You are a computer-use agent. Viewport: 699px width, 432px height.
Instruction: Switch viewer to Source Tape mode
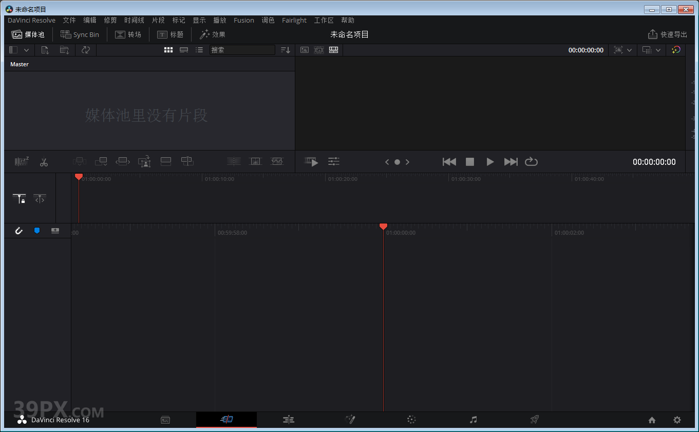click(319, 50)
